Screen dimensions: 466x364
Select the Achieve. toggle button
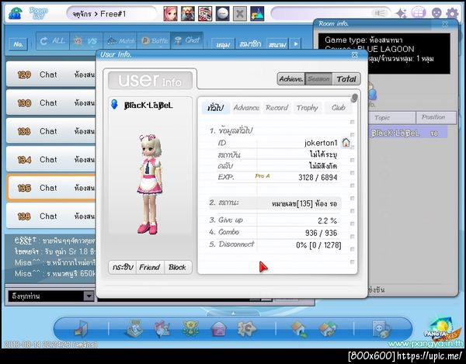pos(291,79)
